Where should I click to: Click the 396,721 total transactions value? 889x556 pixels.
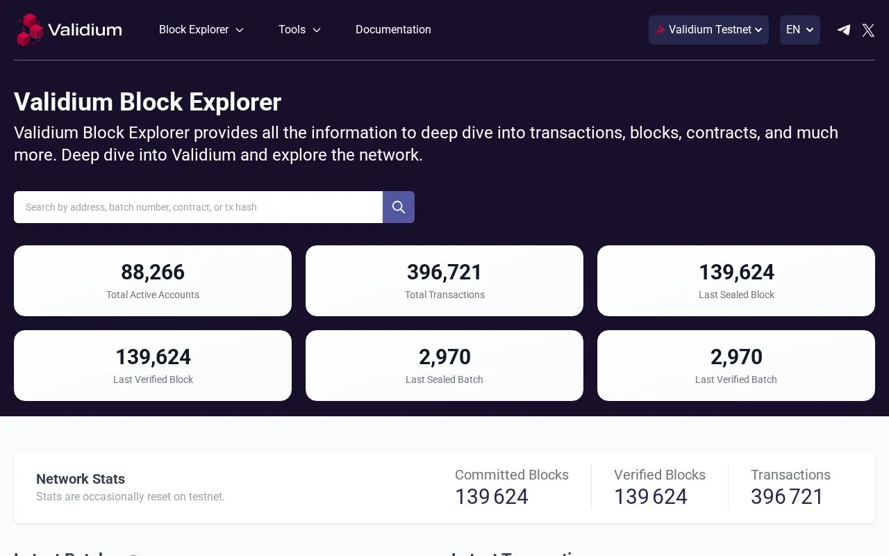444,272
